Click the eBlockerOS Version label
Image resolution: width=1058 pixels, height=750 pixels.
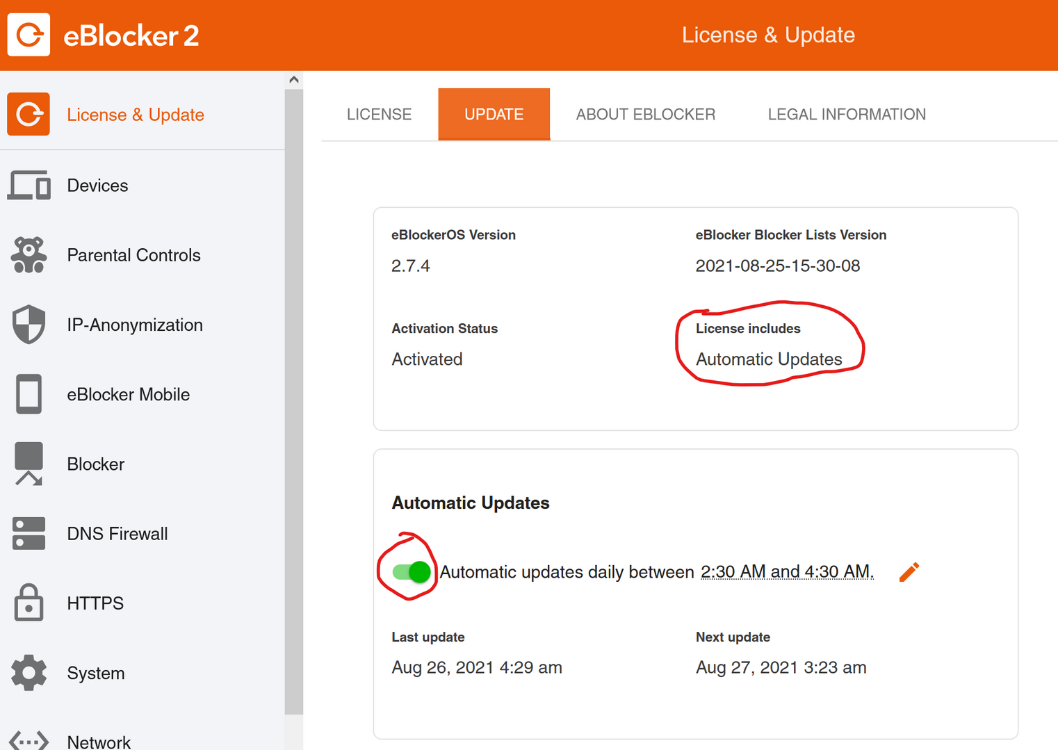[453, 235]
